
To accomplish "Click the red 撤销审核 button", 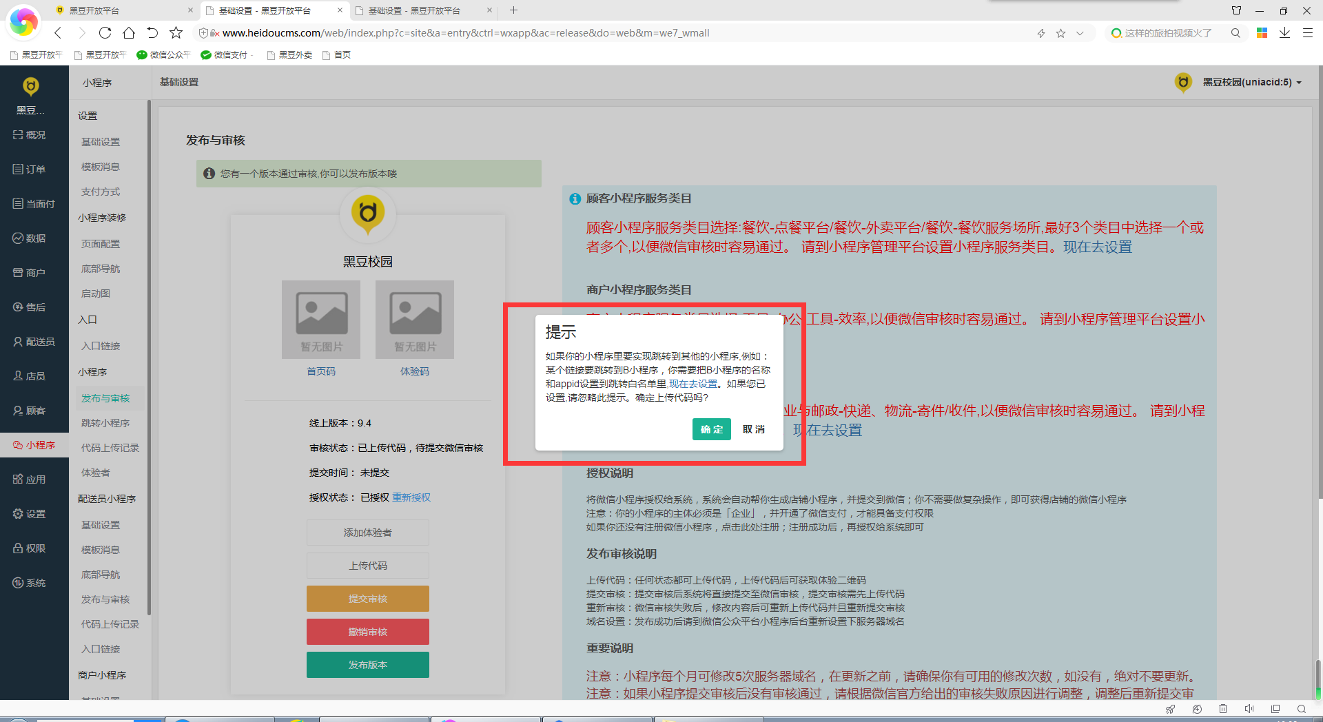I will click(368, 632).
